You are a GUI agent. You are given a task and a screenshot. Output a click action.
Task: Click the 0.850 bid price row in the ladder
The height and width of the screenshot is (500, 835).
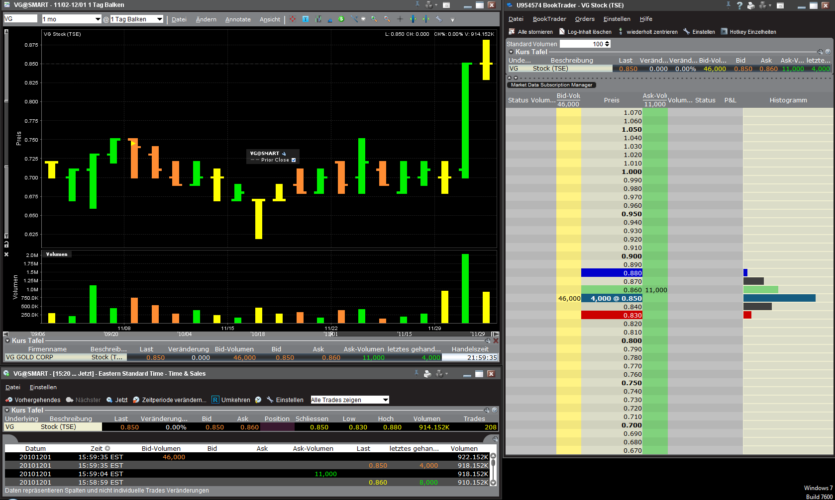[x=612, y=298]
